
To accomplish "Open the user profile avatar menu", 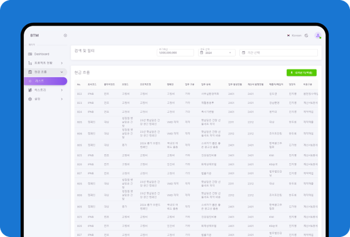I will [x=318, y=36].
